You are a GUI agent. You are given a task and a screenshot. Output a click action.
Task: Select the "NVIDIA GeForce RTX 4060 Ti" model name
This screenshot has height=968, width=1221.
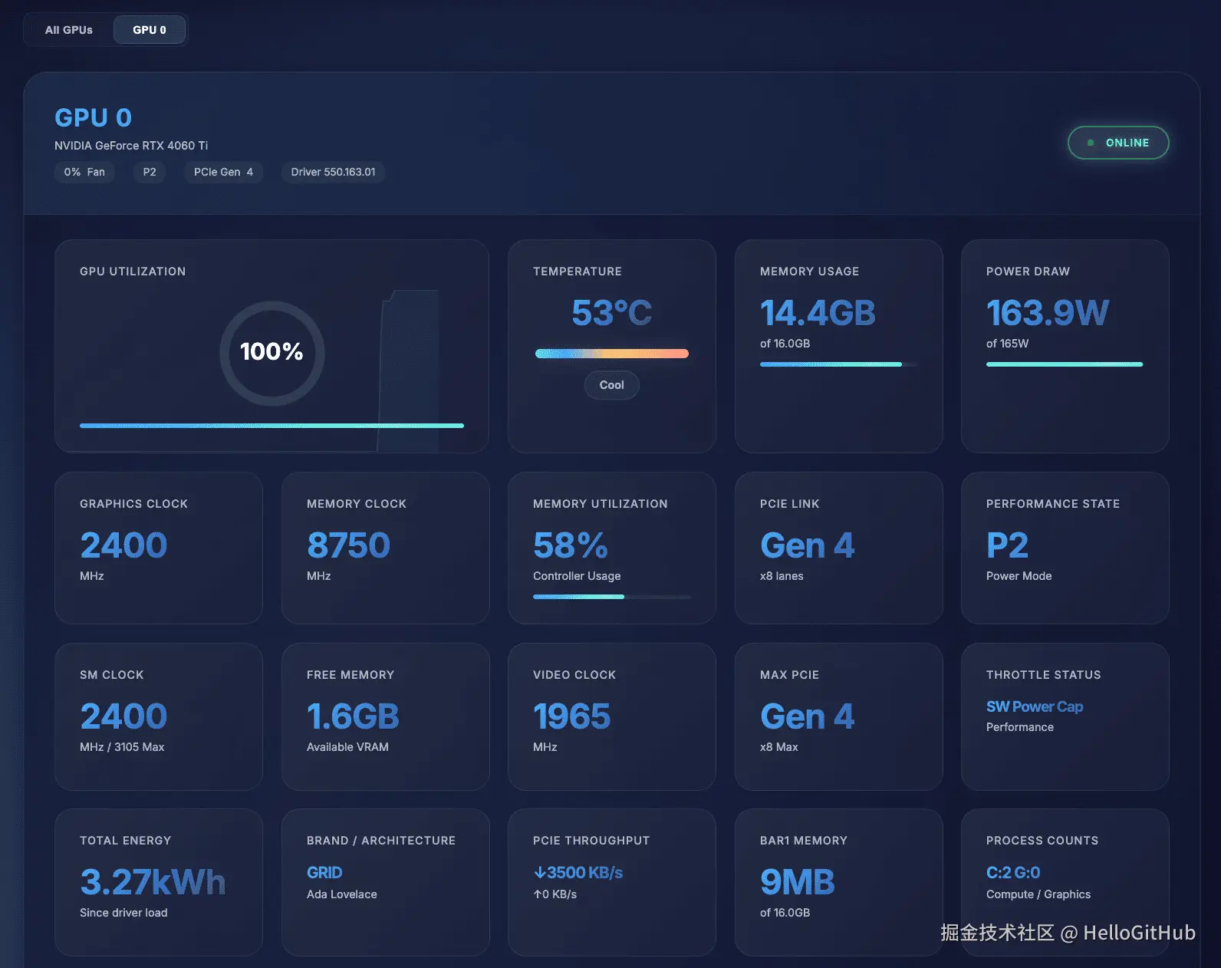(131, 146)
